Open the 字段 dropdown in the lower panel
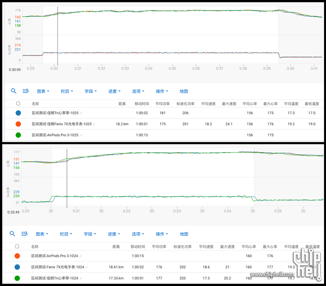The image size is (326, 286). coord(90,234)
